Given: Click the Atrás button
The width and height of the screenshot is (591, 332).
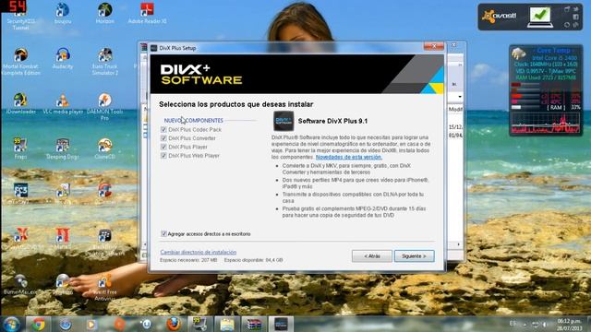Looking at the screenshot, I should 372,256.
